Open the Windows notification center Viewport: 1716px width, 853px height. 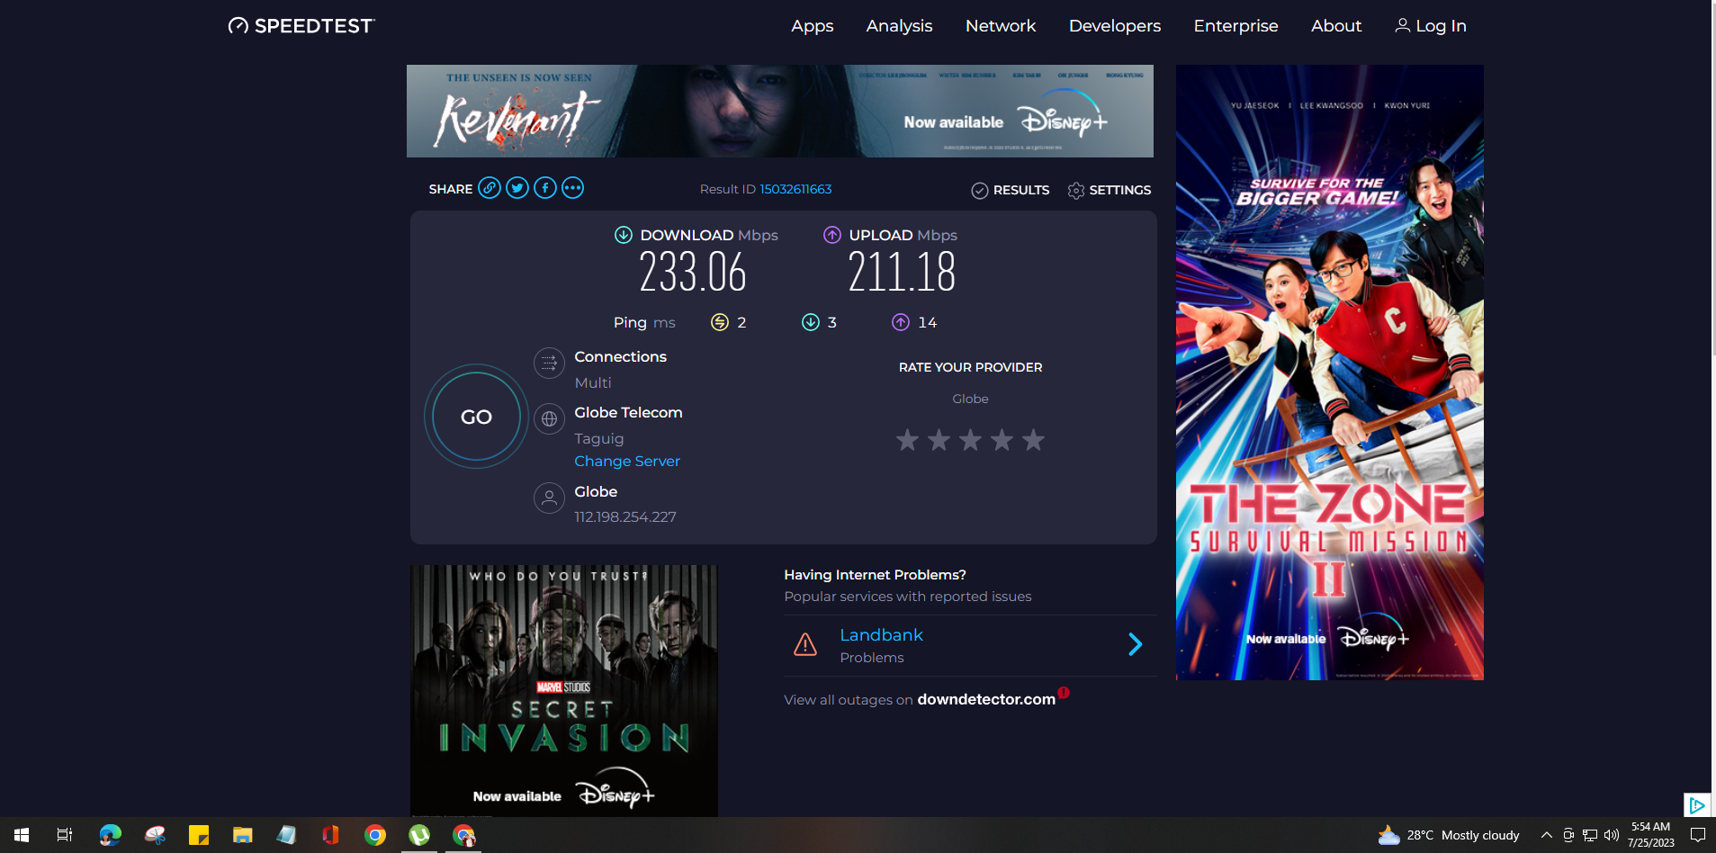(1698, 835)
